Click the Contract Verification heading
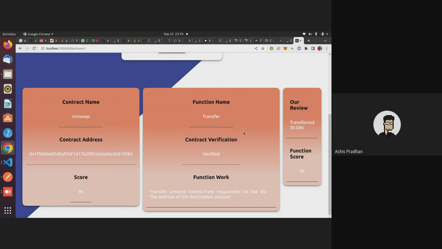 [211, 140]
